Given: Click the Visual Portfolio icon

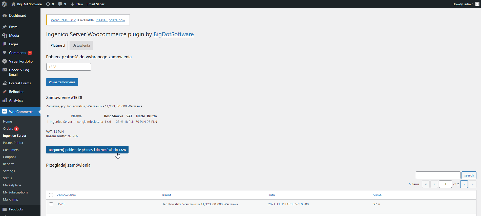Looking at the screenshot, I should click(5, 61).
